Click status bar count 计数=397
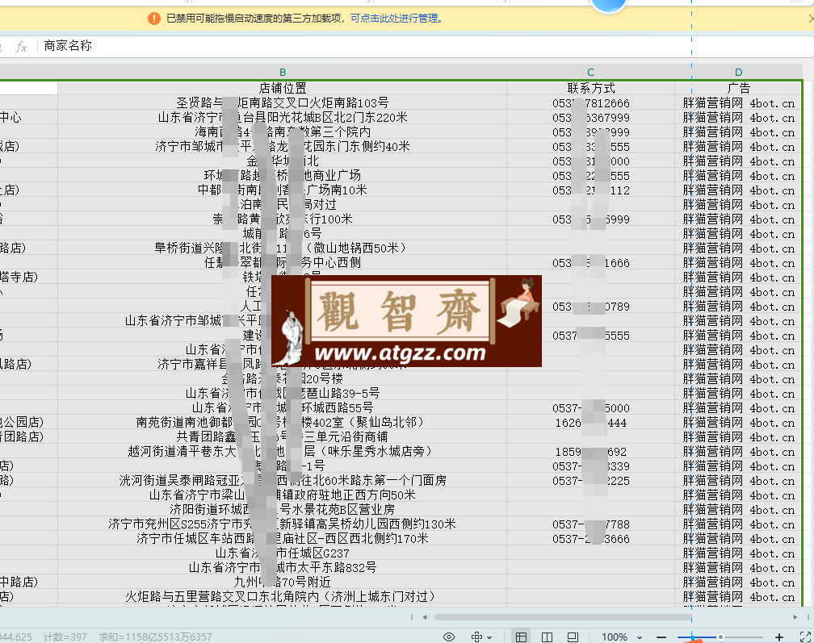 click(x=65, y=637)
